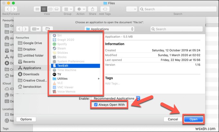Toggle the Always Open With checkbox
Image resolution: width=219 pixels, height=132 pixels.
(96, 105)
